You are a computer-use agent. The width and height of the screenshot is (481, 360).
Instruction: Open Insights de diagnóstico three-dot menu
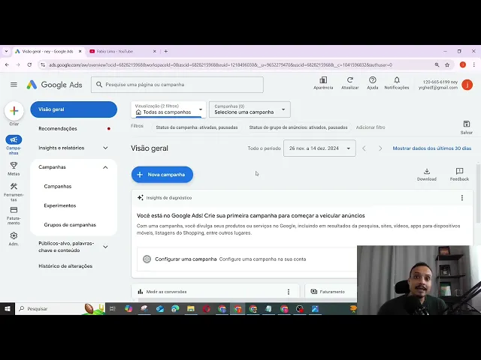pyautogui.click(x=462, y=198)
